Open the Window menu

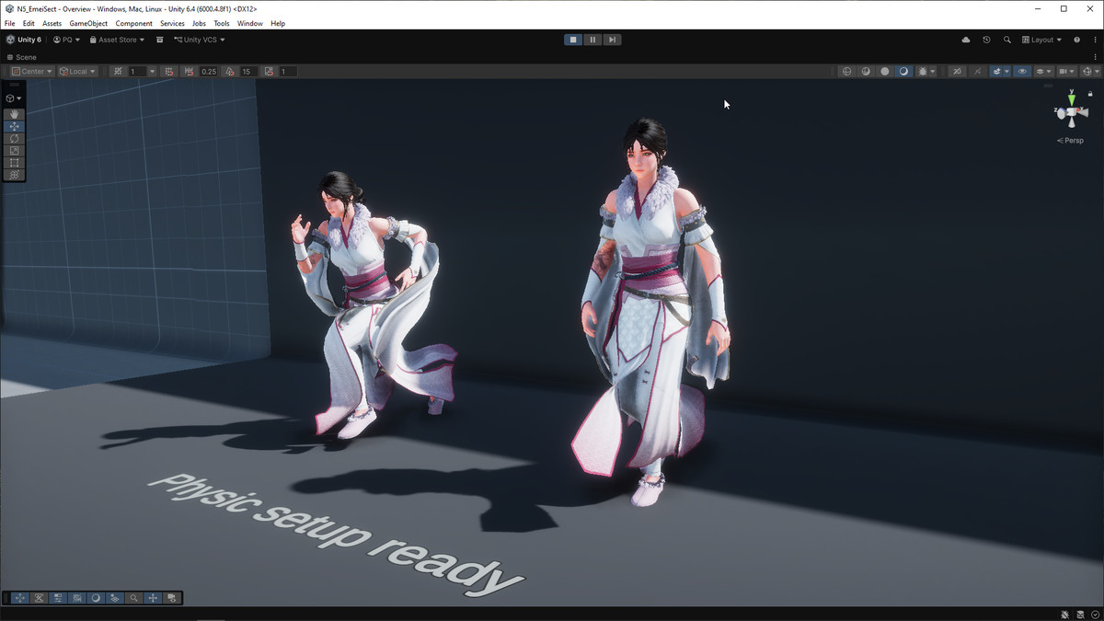pyautogui.click(x=250, y=23)
